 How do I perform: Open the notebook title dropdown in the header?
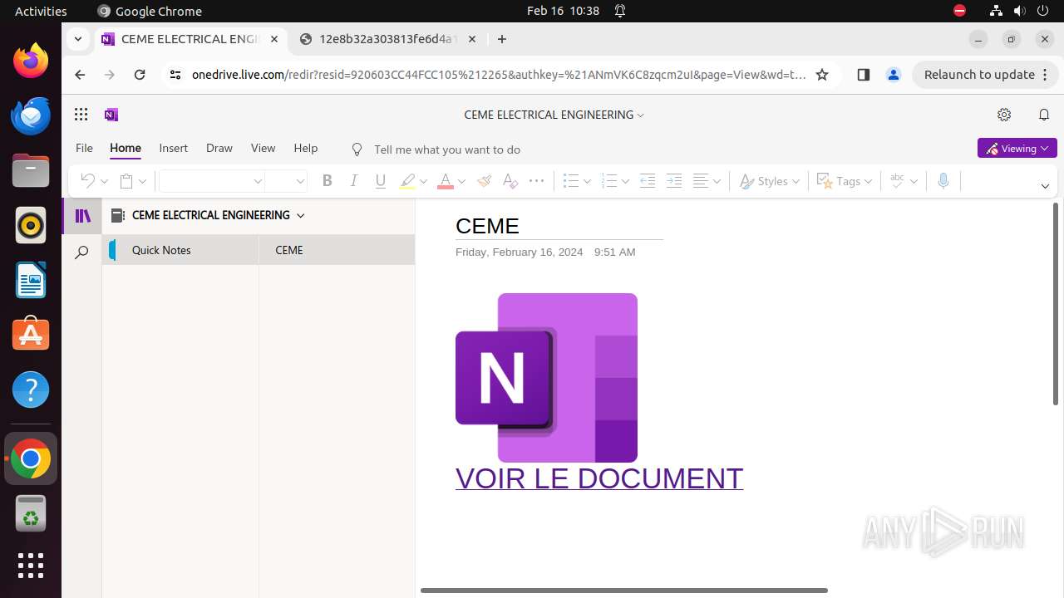pos(554,115)
